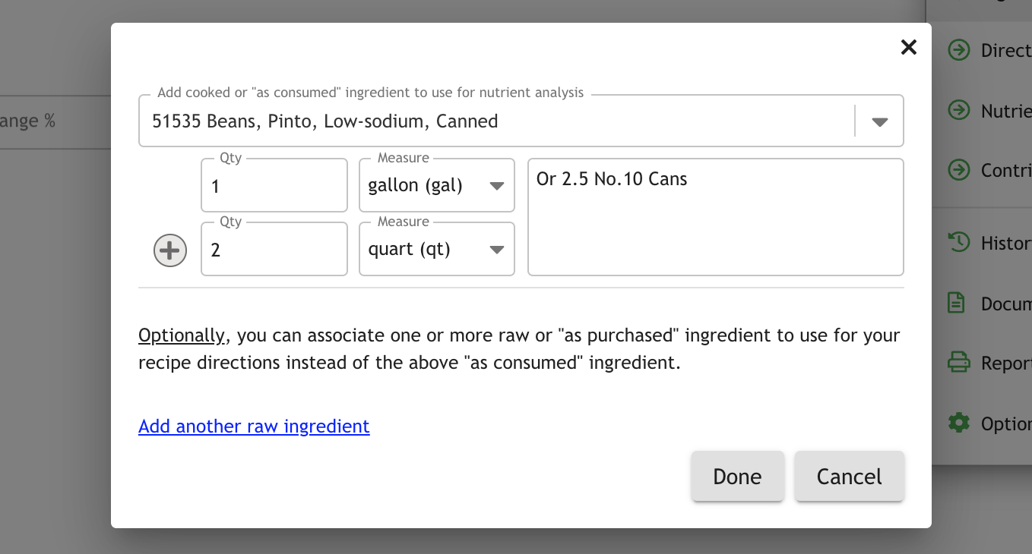Click the Documents page icon in sidebar
This screenshot has height=554, width=1032.
(x=958, y=304)
